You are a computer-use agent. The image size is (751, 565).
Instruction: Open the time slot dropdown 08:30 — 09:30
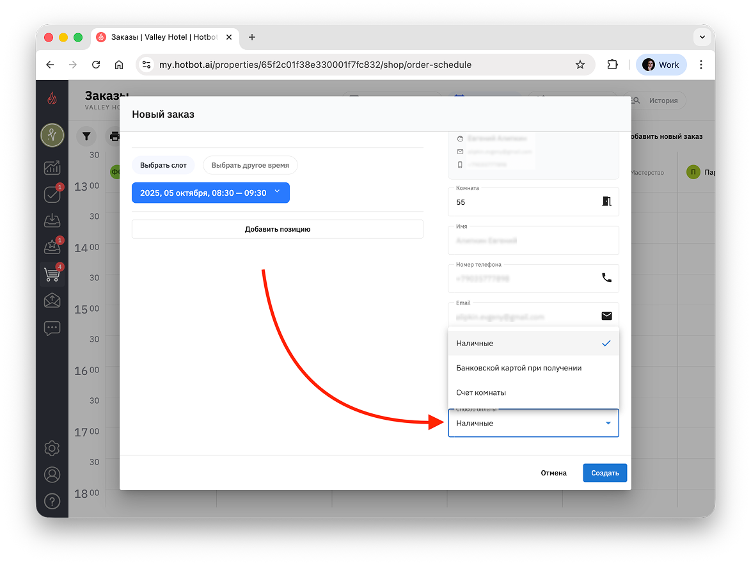[210, 193]
